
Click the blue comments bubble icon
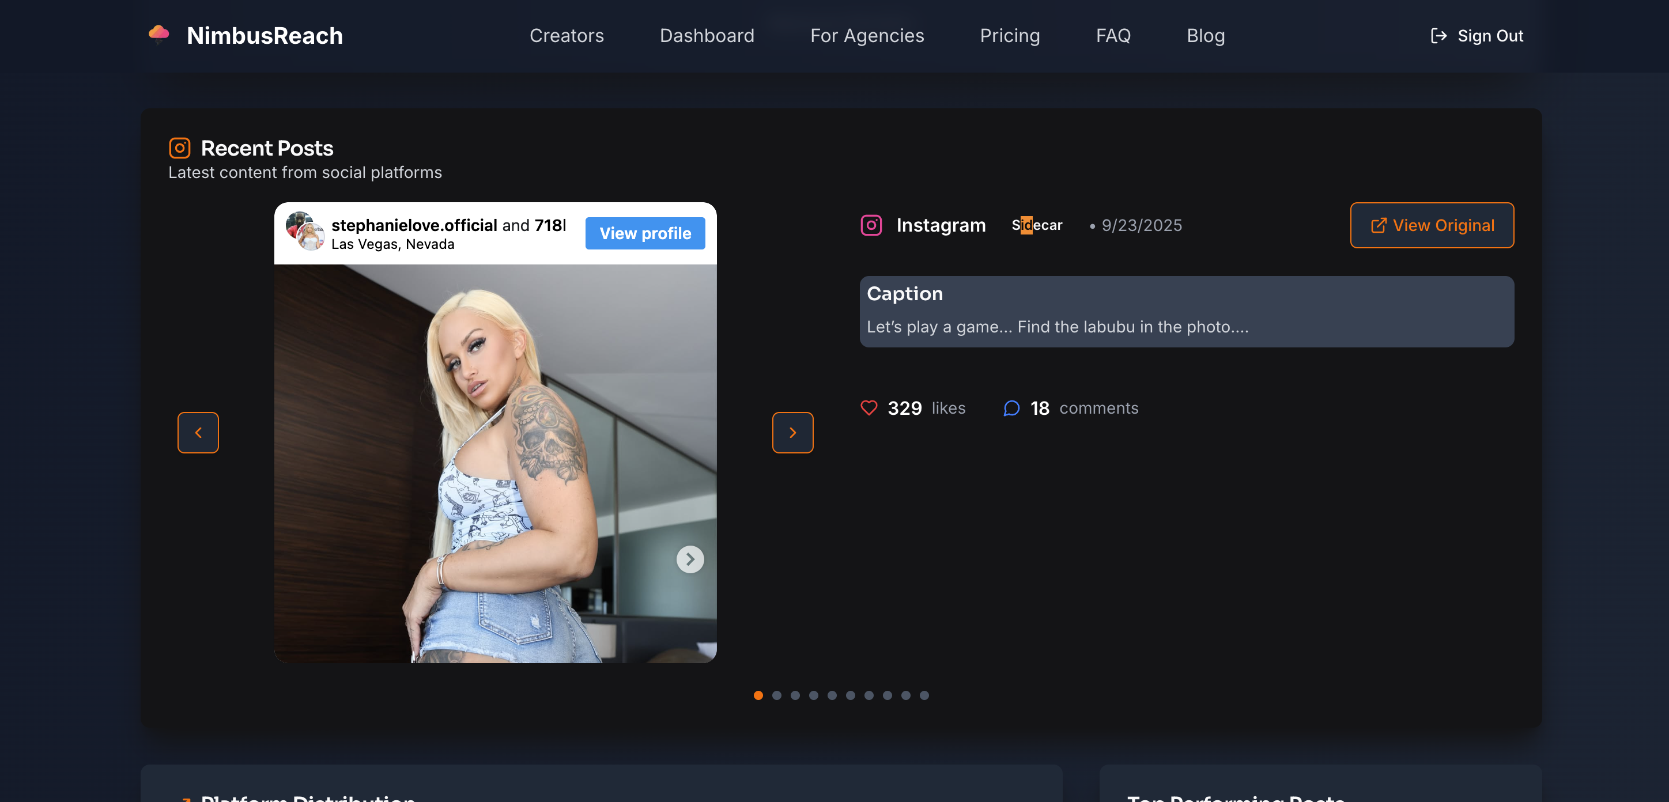click(1011, 408)
